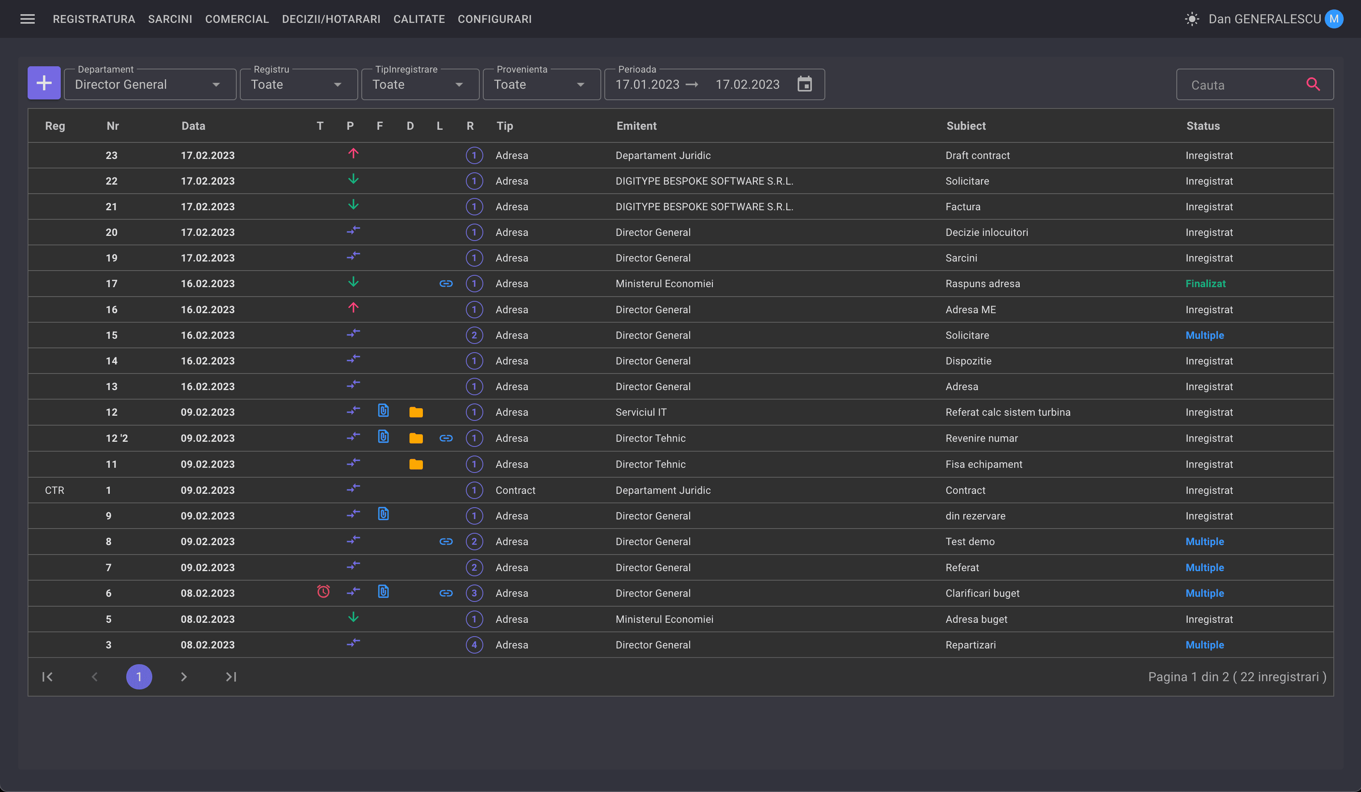Click the circled 4 badge on row 3

[474, 644]
